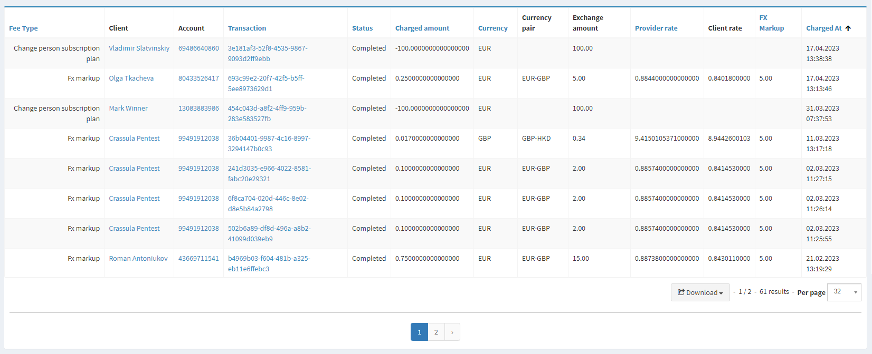
Task: Go to page 2 of results
Action: [436, 332]
